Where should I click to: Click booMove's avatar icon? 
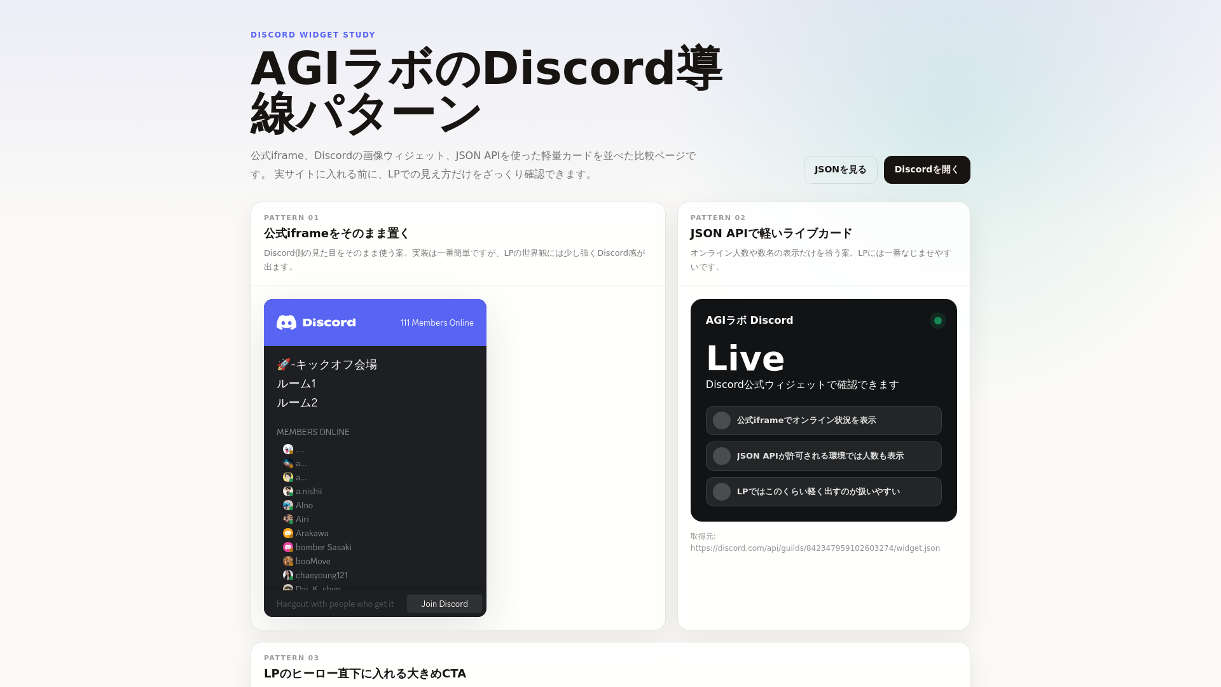click(x=288, y=561)
